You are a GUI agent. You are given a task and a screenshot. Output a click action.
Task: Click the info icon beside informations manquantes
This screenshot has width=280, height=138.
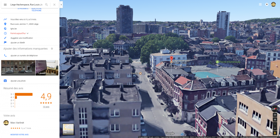tap(52, 48)
